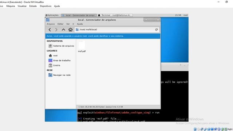Open the Ver menu in file manager

click(68, 24)
